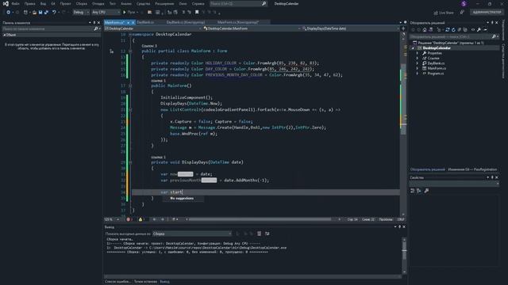The width and height of the screenshot is (508, 285).
Task: Click the Solution Explorer home icon
Action: point(425,30)
